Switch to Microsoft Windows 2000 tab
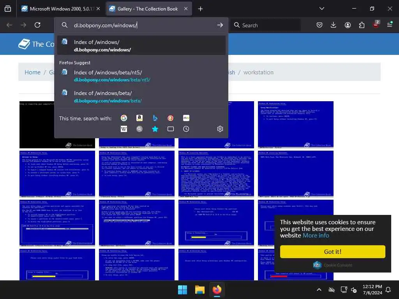Viewport: 399px width, 299px height. pos(57,9)
